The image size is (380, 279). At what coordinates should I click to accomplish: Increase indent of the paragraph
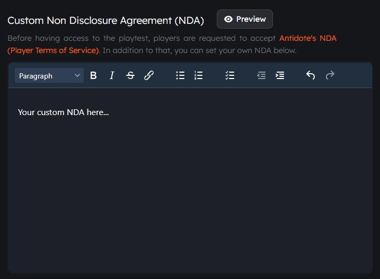280,75
